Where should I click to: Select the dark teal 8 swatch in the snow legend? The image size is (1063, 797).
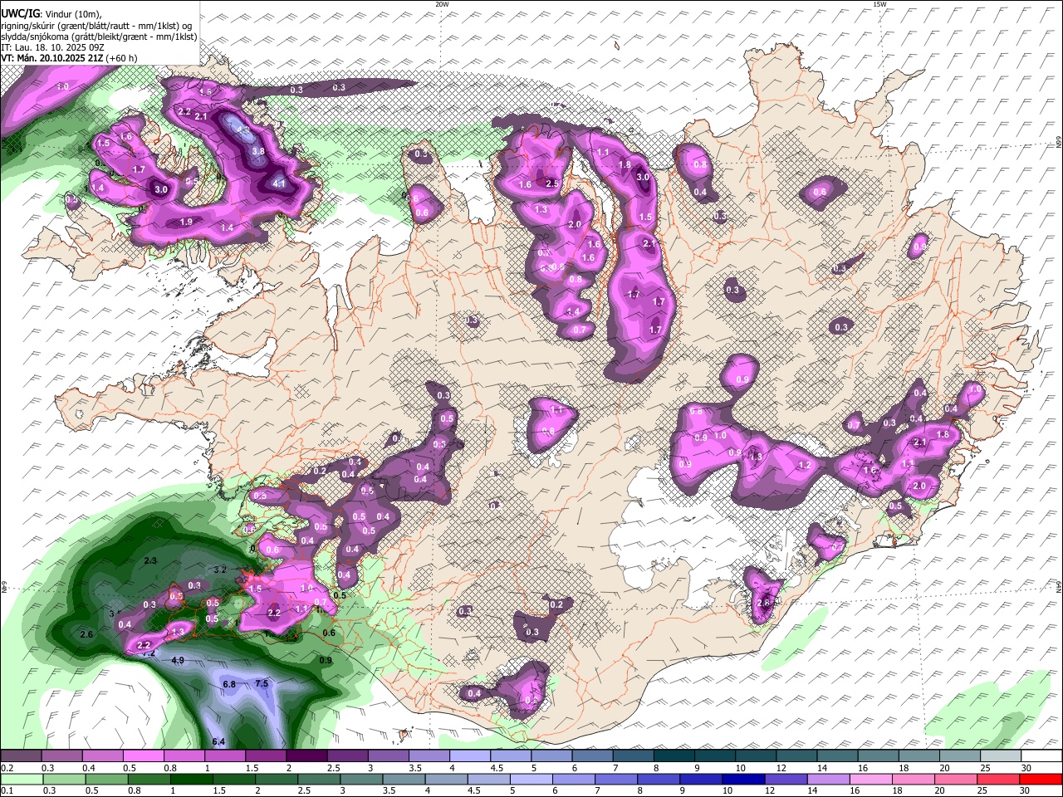point(674,756)
